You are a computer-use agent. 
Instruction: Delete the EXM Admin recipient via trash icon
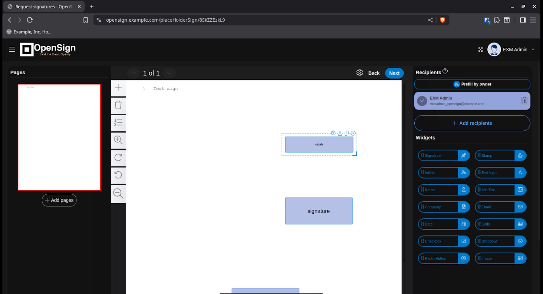[x=525, y=101]
